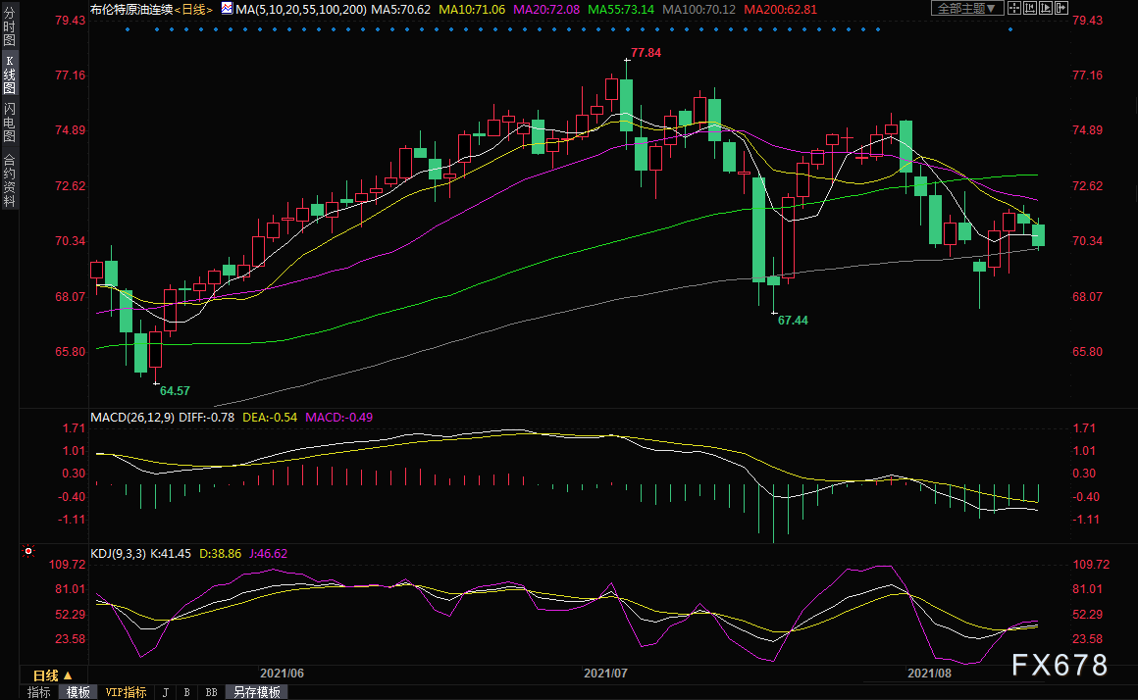
Task: Click the KDJ(9,3,3) indicator title
Action: [x=119, y=554]
